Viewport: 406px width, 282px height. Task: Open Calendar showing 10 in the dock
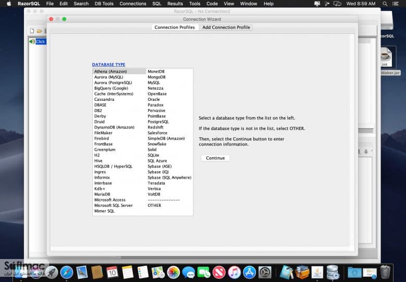tap(112, 273)
